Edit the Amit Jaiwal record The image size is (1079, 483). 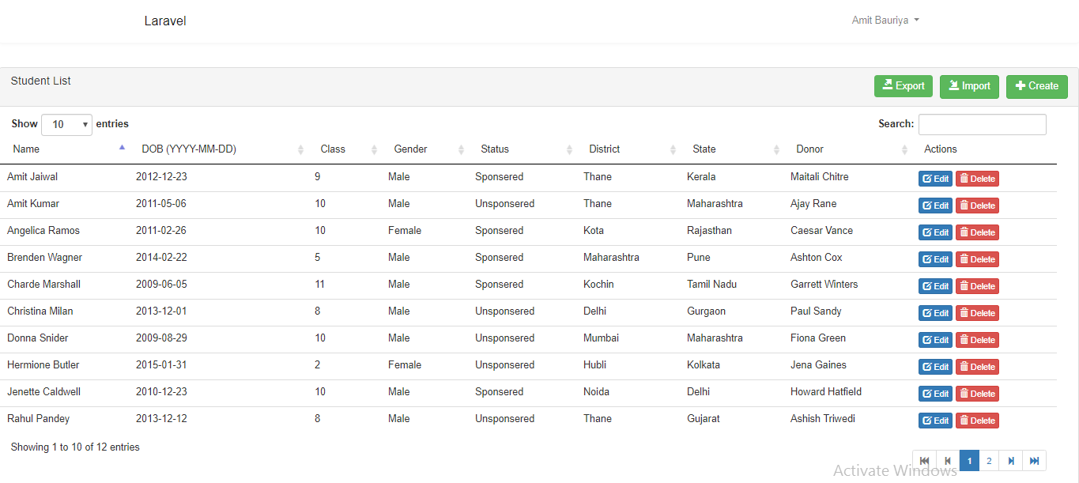point(935,179)
